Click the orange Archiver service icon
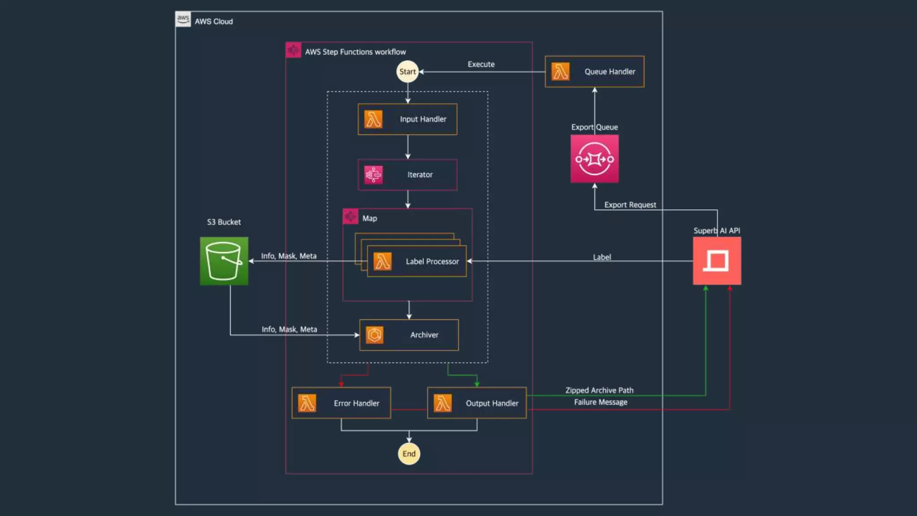The width and height of the screenshot is (917, 516). [374, 335]
